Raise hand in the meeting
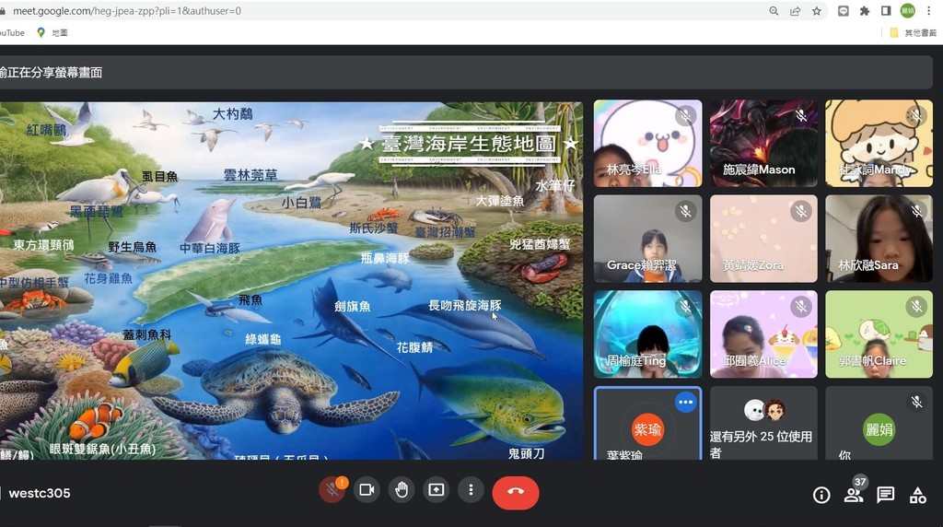Viewport: 943px width, 527px height. click(402, 490)
